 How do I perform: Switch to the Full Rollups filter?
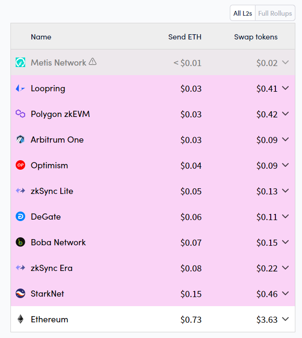pos(275,13)
